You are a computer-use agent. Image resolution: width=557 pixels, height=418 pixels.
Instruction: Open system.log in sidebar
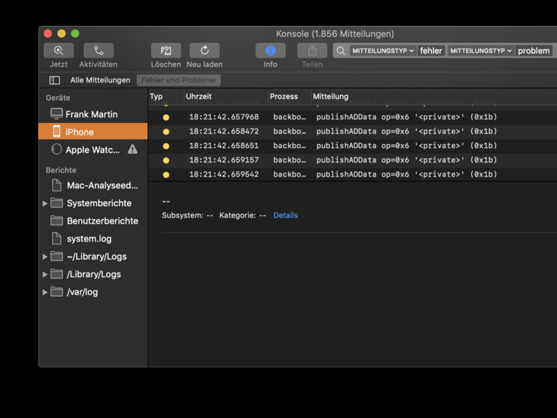[x=89, y=239]
